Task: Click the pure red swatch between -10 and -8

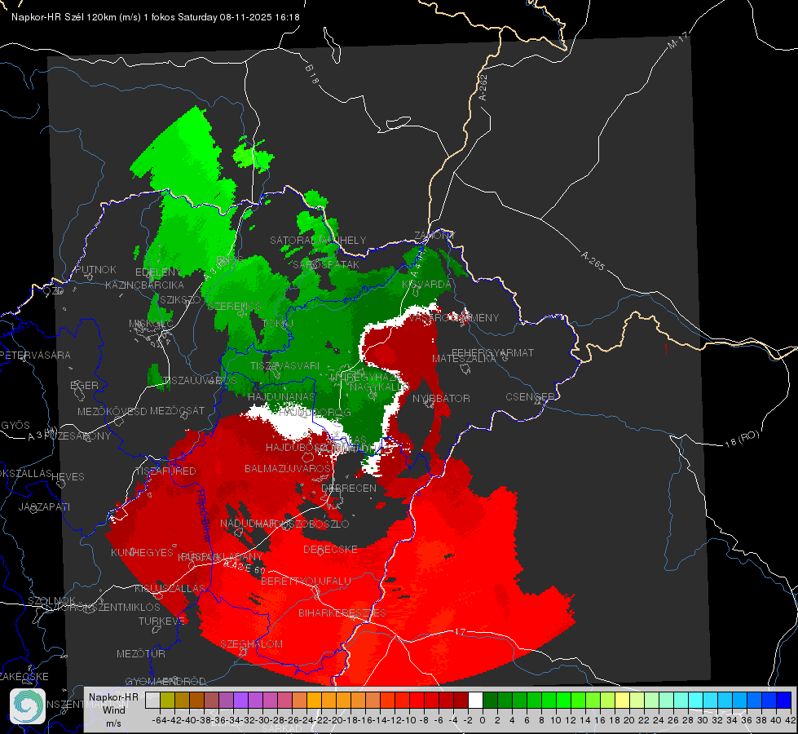Action: [x=417, y=701]
